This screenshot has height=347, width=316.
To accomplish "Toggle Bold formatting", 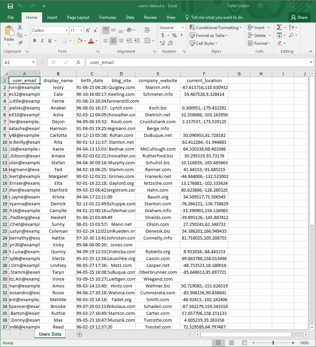I will tap(35, 41).
